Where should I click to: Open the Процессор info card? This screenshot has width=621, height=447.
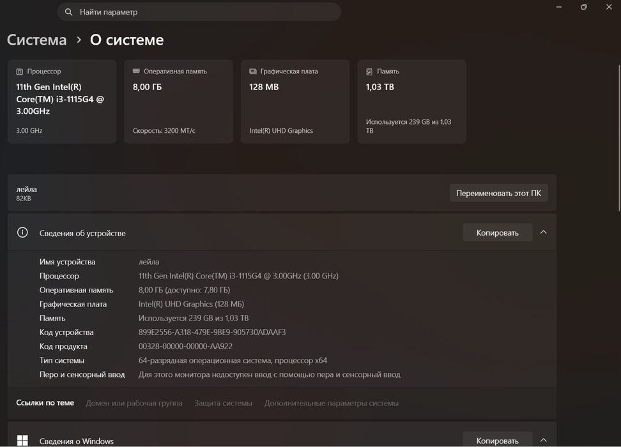tap(62, 102)
